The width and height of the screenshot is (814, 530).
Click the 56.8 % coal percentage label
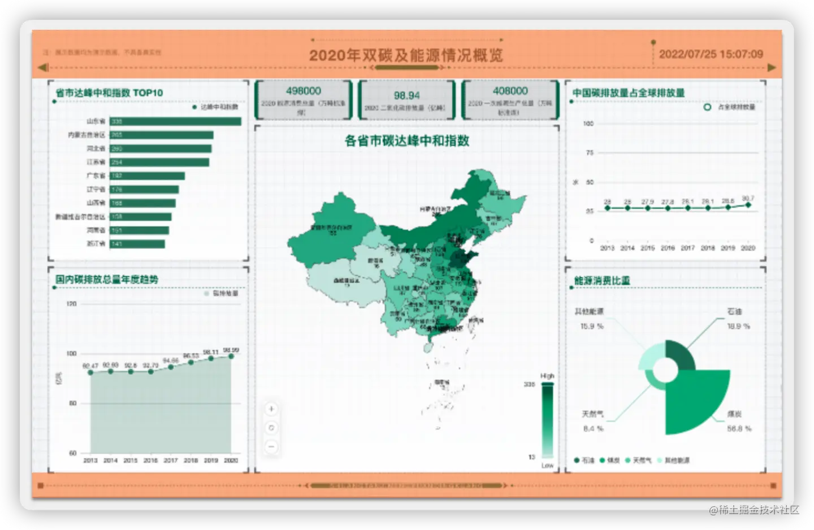[739, 429]
